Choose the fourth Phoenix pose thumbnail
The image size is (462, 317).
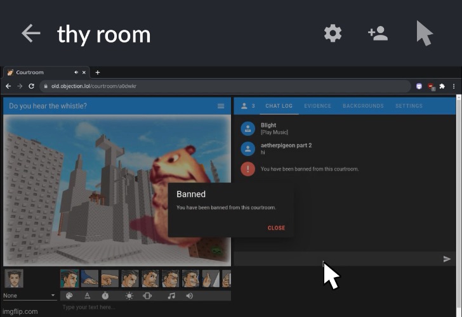(x=130, y=278)
